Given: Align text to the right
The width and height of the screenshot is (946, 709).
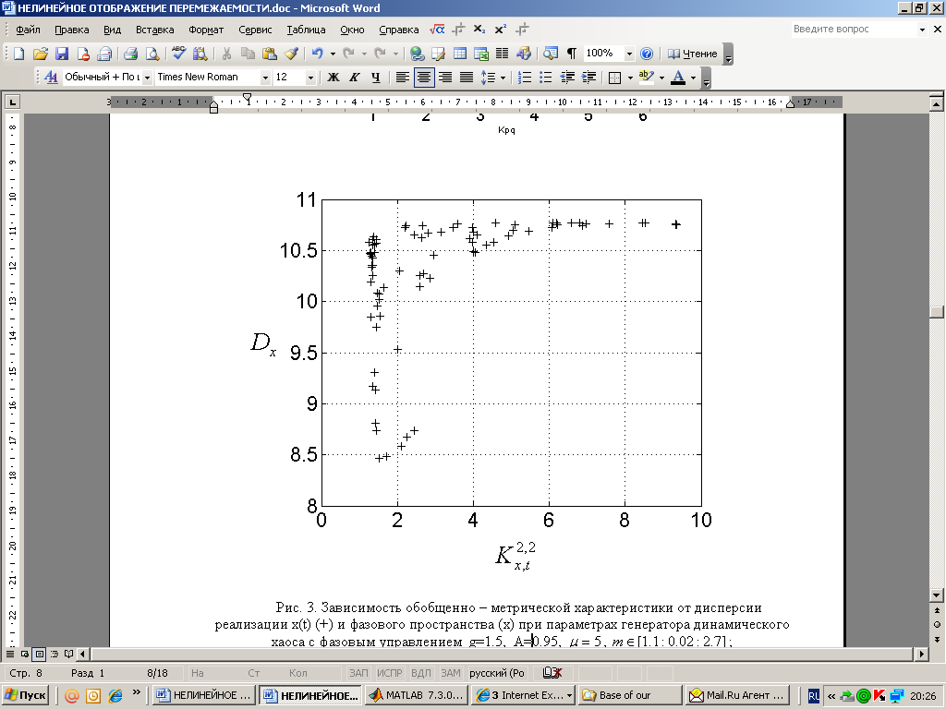Looking at the screenshot, I should point(445,78).
